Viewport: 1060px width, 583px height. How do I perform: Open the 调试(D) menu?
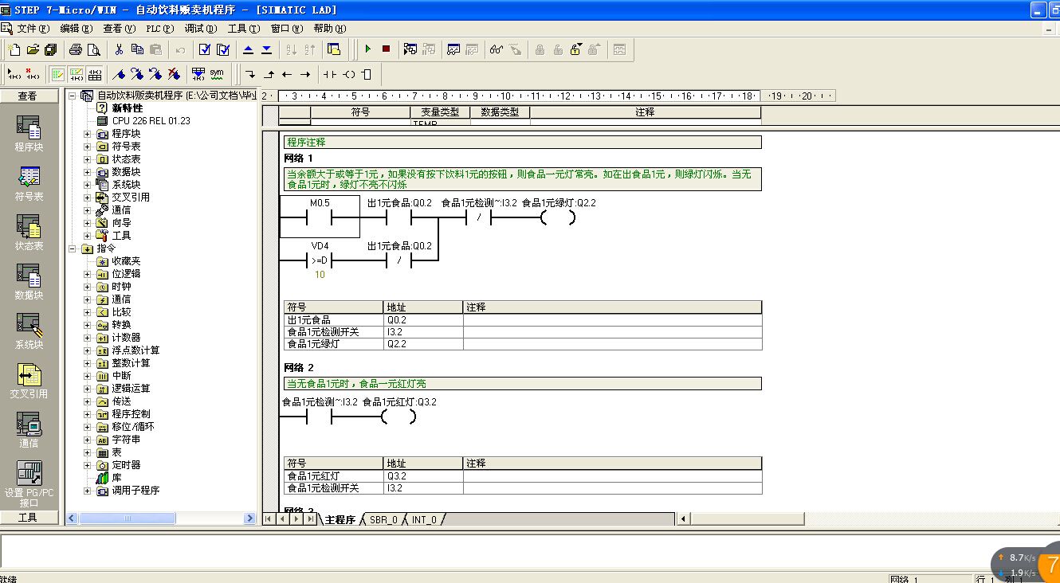point(200,28)
